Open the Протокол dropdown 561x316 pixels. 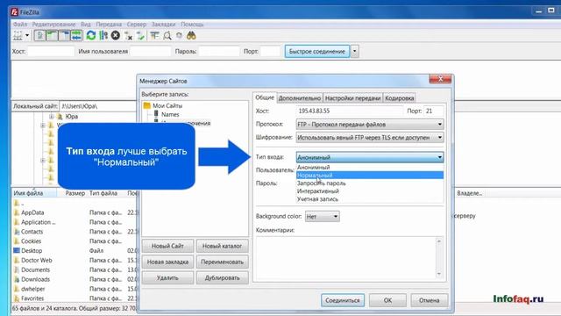370,125
